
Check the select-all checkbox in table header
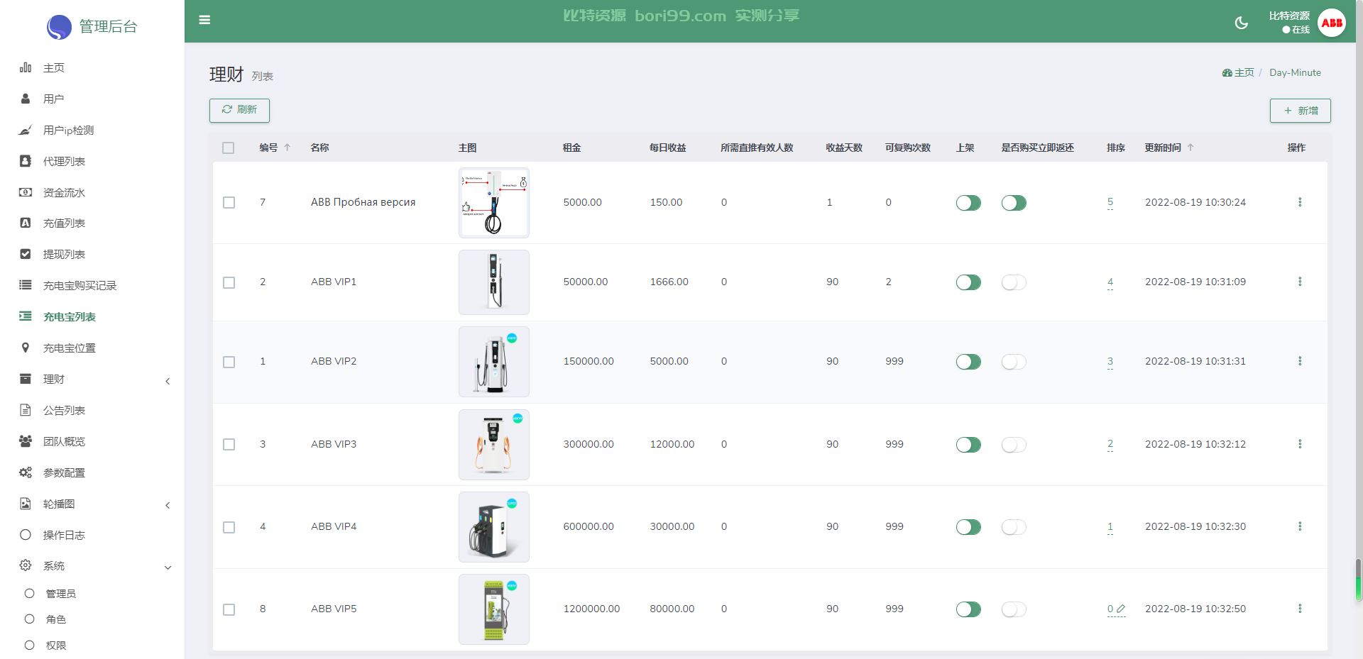[228, 148]
